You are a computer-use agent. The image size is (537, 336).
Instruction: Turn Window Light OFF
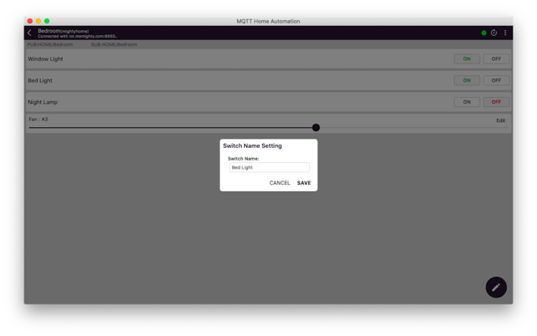point(496,59)
